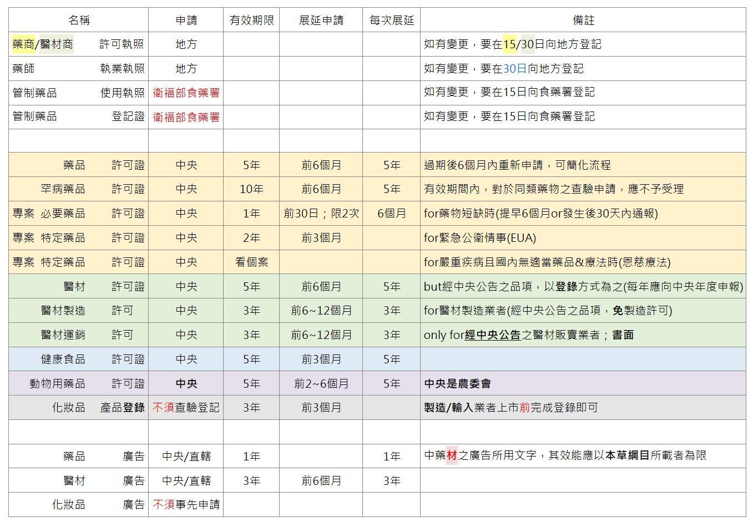
Task: Select the 醫材 許可證 row 前6個月 cell
Action: 321,286
